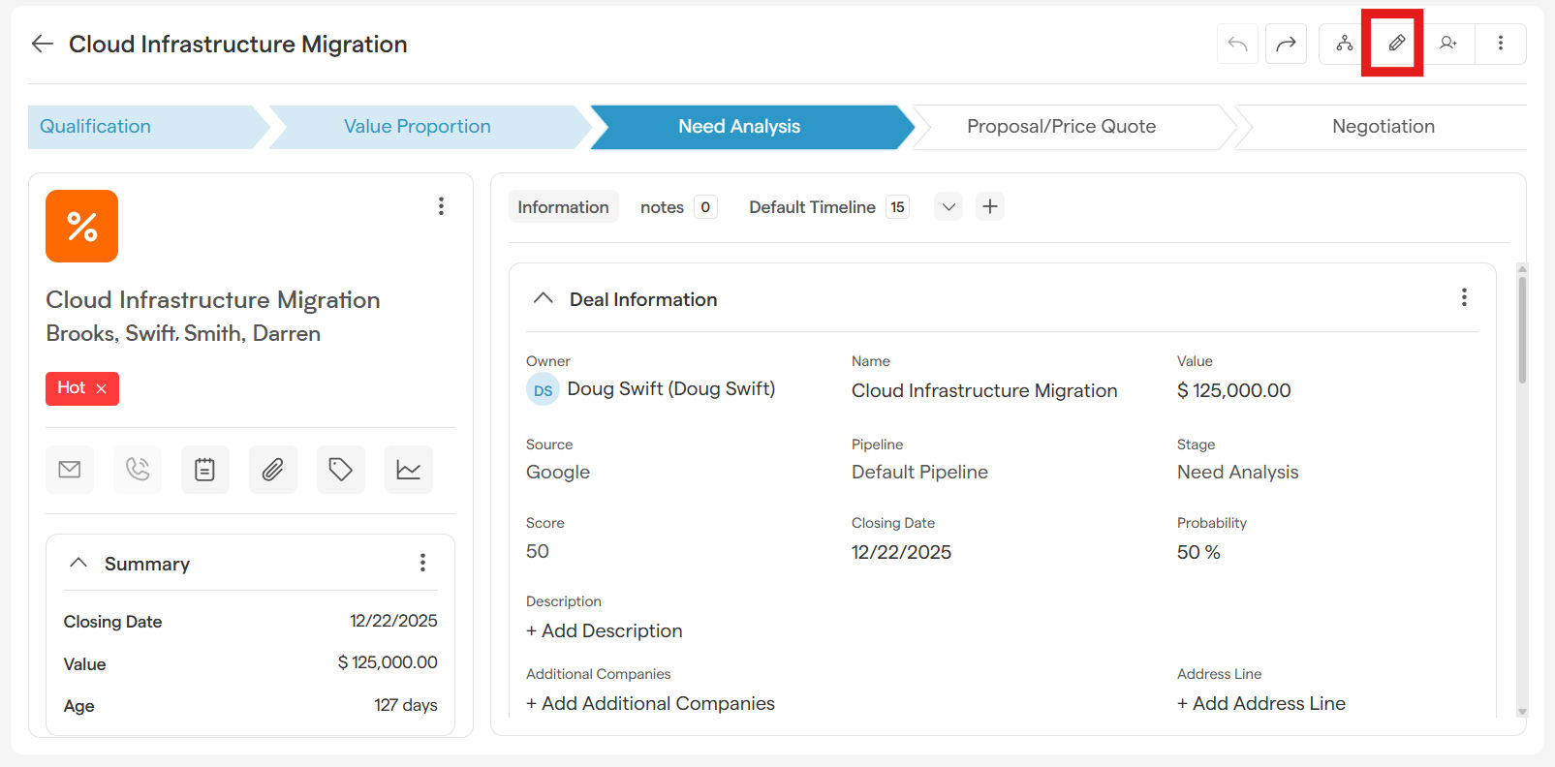Select the Proposal/Price Quote stage
The width and height of the screenshot is (1555, 767).
[x=1061, y=127]
